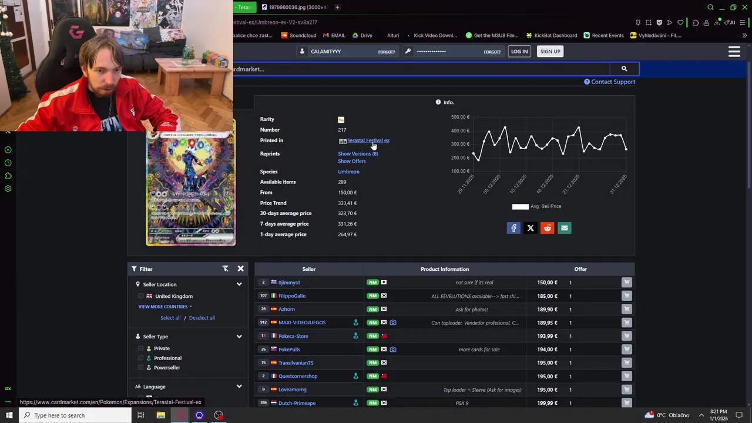
Task: Click the Forgot link beside the password field
Action: coord(492,52)
